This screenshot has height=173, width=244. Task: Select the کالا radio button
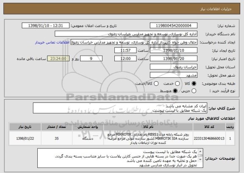[194, 84]
